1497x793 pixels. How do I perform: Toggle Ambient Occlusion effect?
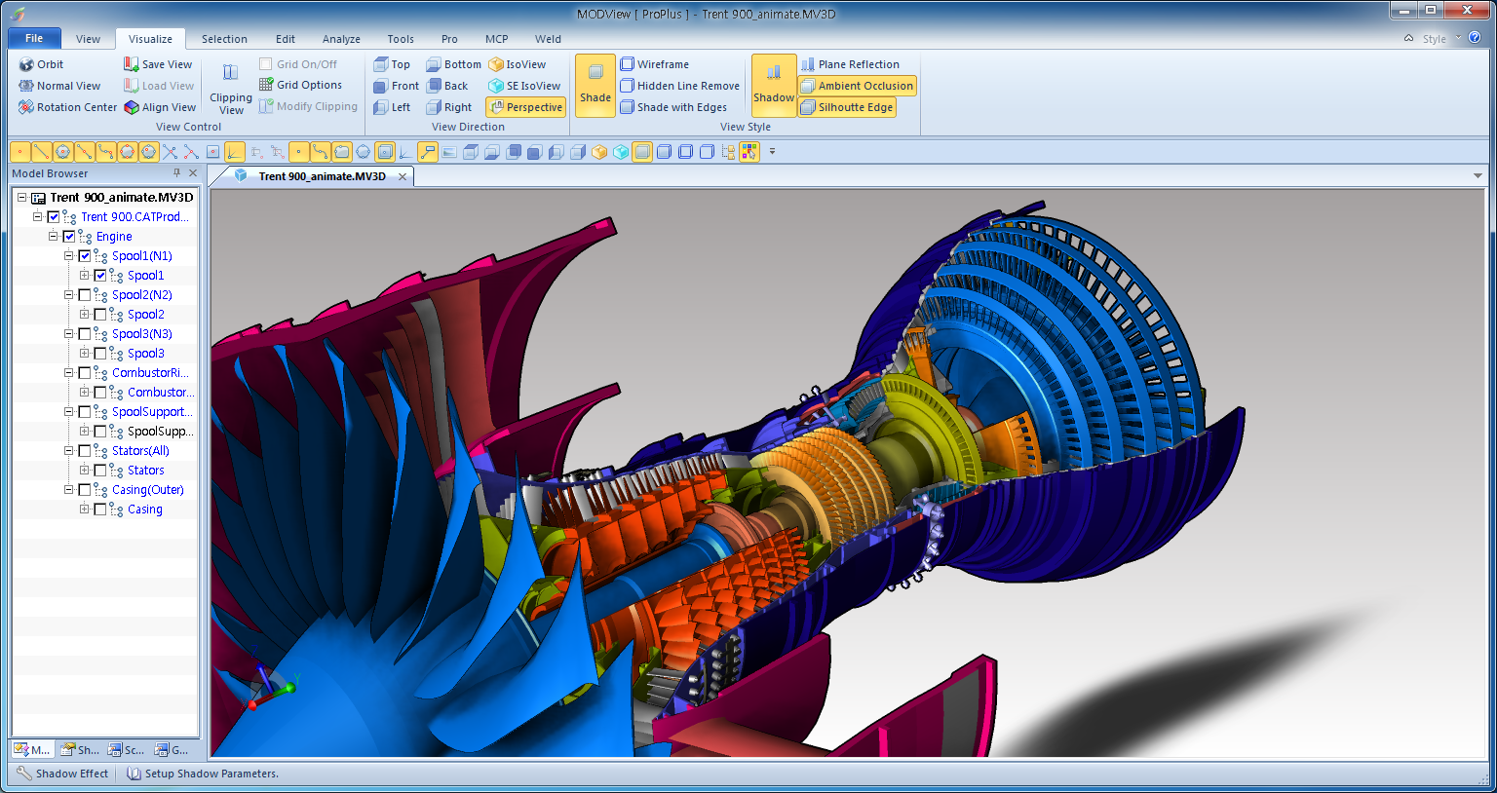point(858,86)
